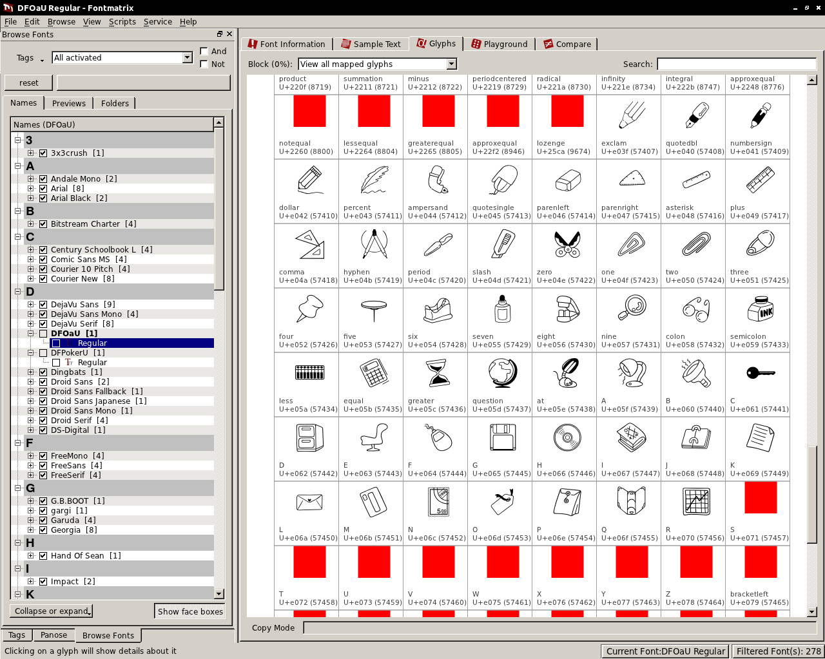Select the calculator glyph labeled equal

[x=374, y=373]
